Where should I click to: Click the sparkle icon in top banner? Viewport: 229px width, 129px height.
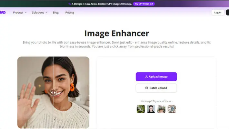[x=70, y=4]
